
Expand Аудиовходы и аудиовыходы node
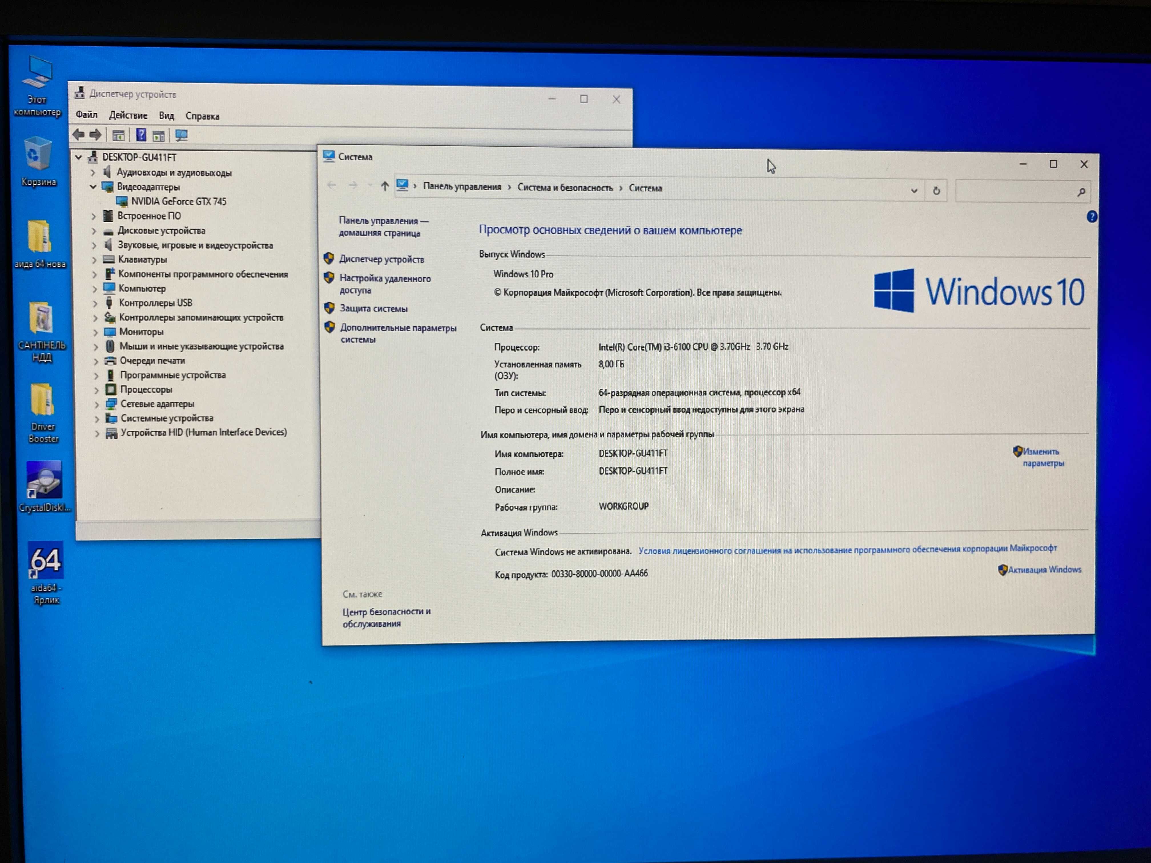pyautogui.click(x=92, y=172)
